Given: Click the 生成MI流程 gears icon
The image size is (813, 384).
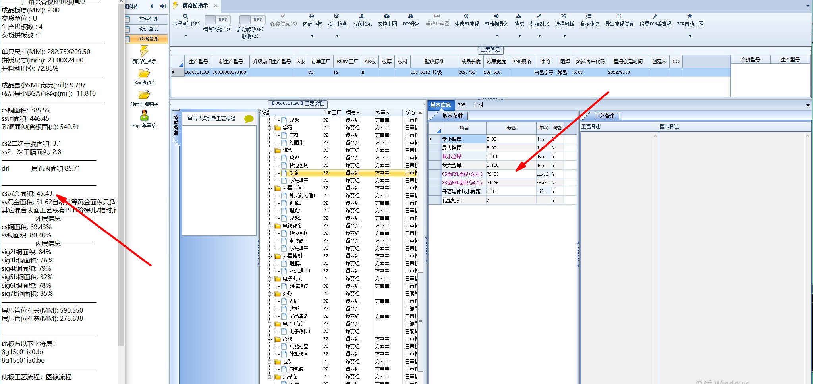Looking at the screenshot, I should [467, 16].
